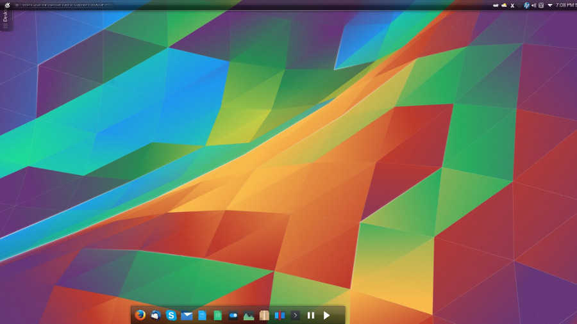
Task: Open the weather tray icon
Action: coord(504,5)
